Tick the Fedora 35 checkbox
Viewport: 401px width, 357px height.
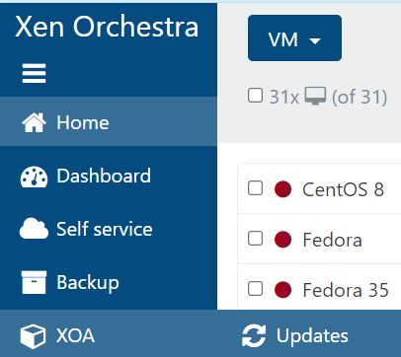pos(255,289)
